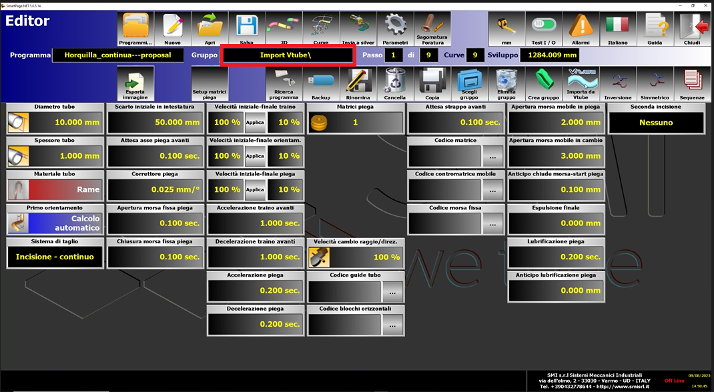The image size is (714, 392).
Task: Switch units with the mm tape-measure icon
Action: (506, 29)
